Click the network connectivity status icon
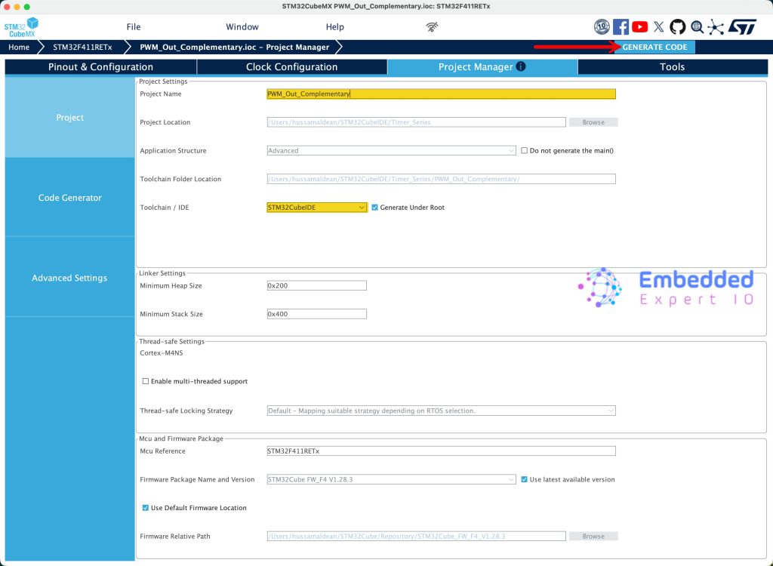773x566 pixels. tap(432, 27)
